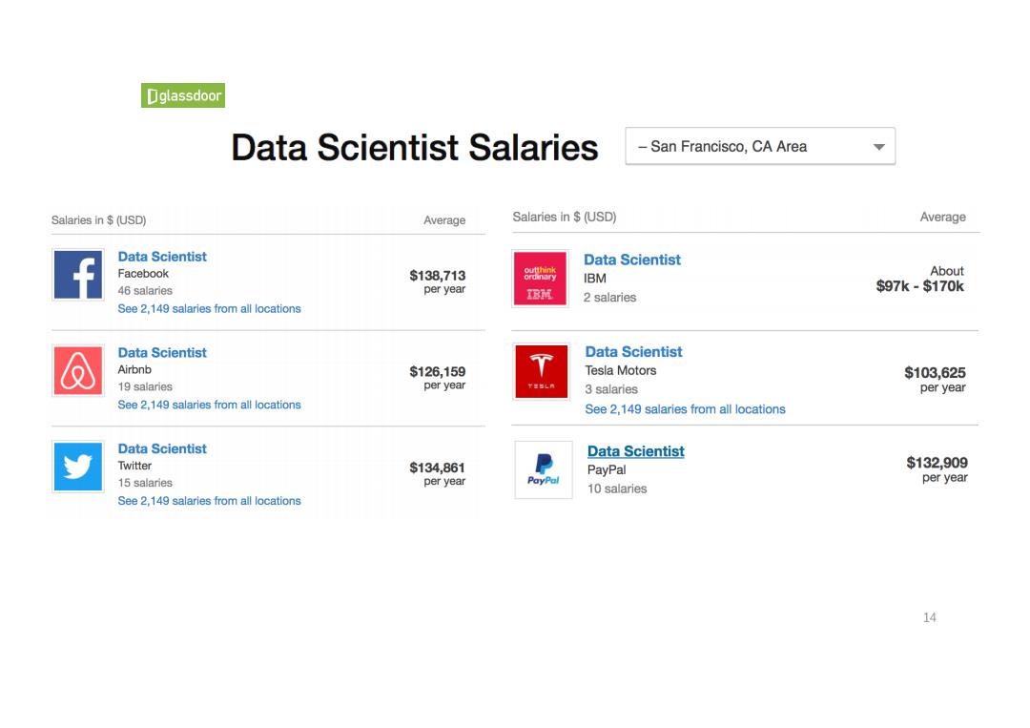This screenshot has width=1030, height=728.
Task: Click the slide page number 14
Action: pyautogui.click(x=930, y=617)
